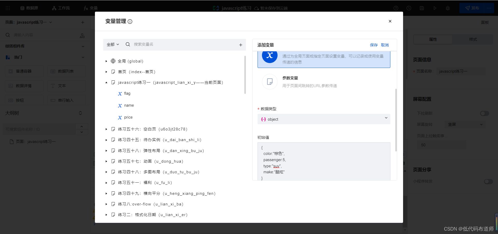This screenshot has width=498, height=234.
Task: Open the 变量 menu in top bar
Action: click(x=91, y=8)
